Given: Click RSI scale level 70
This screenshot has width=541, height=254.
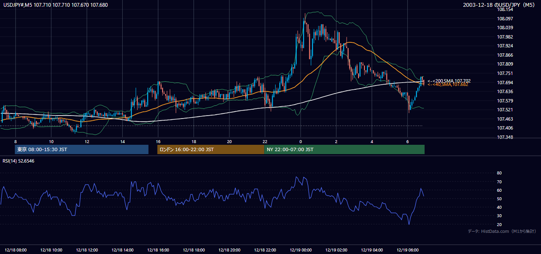Looking at the screenshot, I should 500,182.
